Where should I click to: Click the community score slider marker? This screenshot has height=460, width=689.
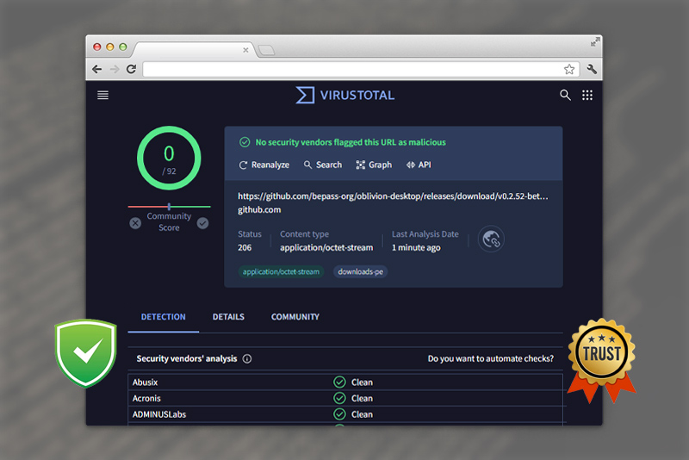tap(169, 206)
